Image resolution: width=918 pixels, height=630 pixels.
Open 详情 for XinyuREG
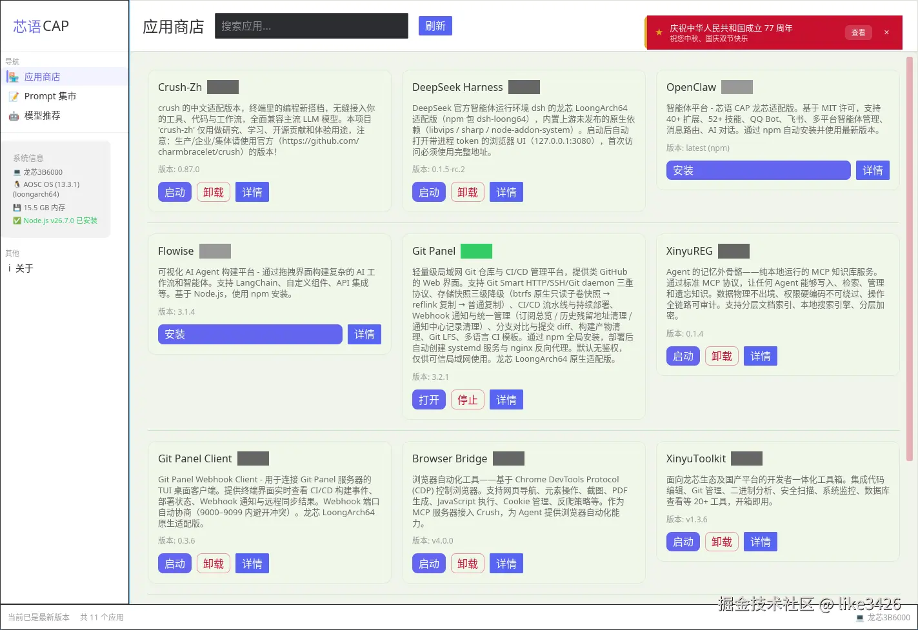point(761,356)
